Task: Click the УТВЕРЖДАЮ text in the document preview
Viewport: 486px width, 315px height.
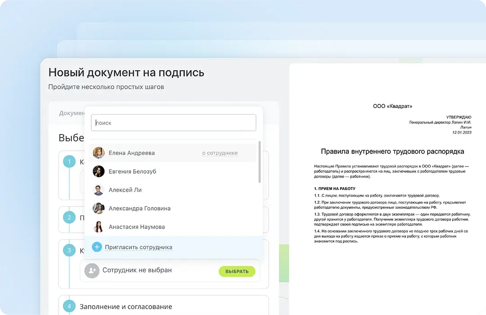Action: [459, 117]
